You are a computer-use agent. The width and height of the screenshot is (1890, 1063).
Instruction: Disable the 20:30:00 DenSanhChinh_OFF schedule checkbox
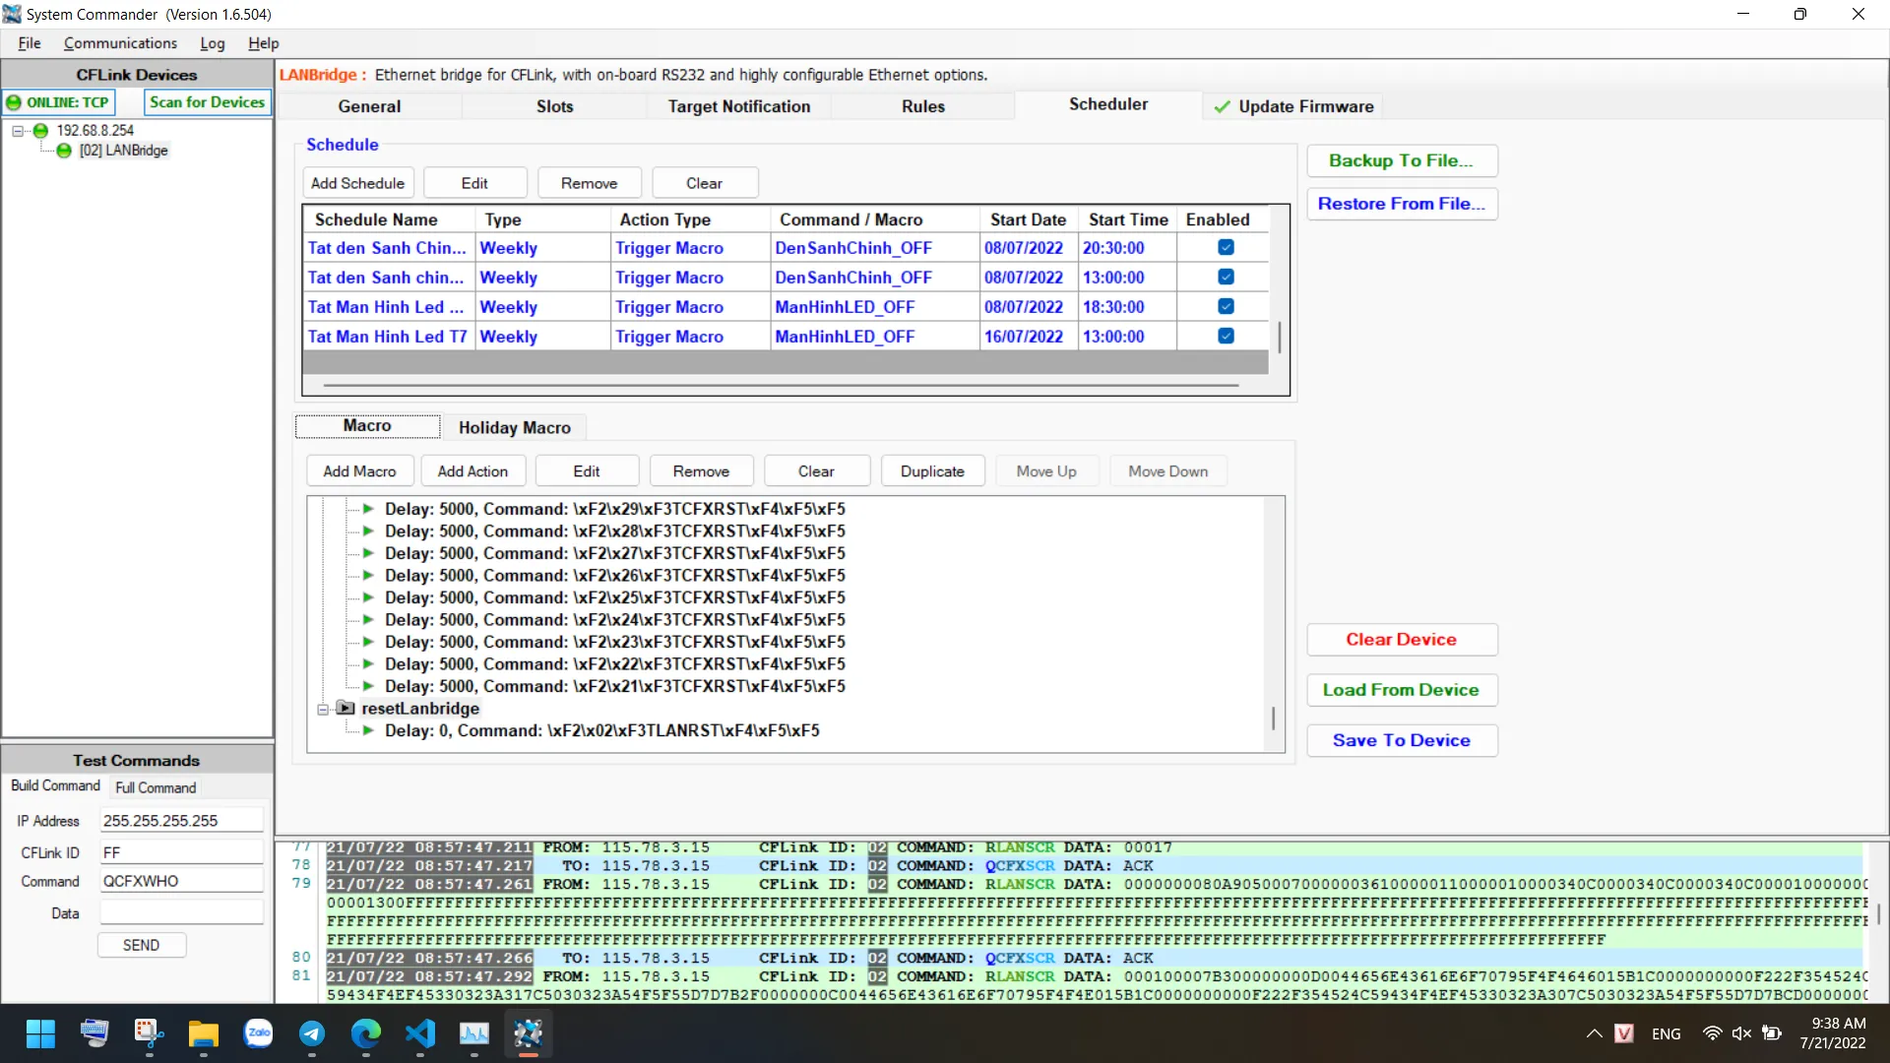point(1226,248)
